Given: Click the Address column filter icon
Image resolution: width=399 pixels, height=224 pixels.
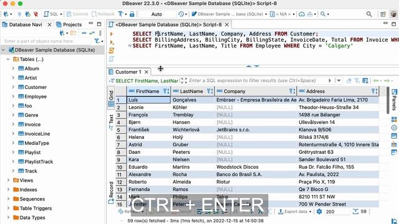Looking at the screenshot, I should tap(374, 91).
